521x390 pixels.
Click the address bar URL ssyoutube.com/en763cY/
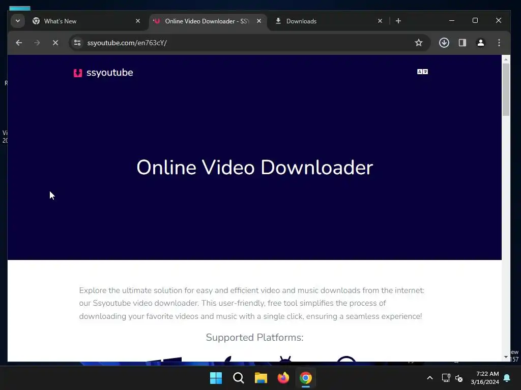[x=127, y=43]
